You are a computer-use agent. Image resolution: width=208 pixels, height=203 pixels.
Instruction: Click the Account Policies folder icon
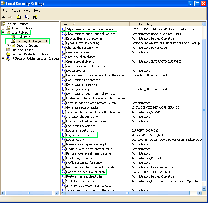(x=8, y=28)
